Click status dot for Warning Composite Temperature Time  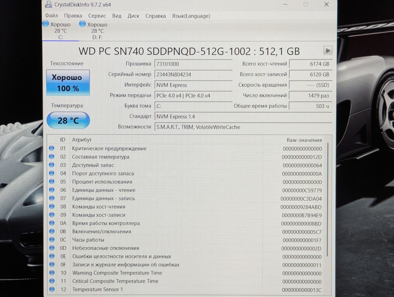click(x=52, y=273)
